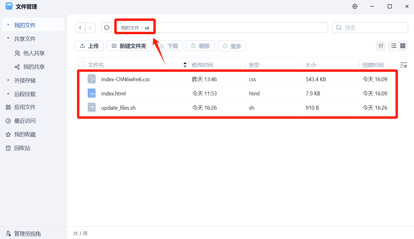Open settings gear in title bar

click(x=355, y=6)
